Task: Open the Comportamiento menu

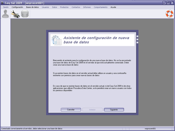Action: tap(101, 7)
